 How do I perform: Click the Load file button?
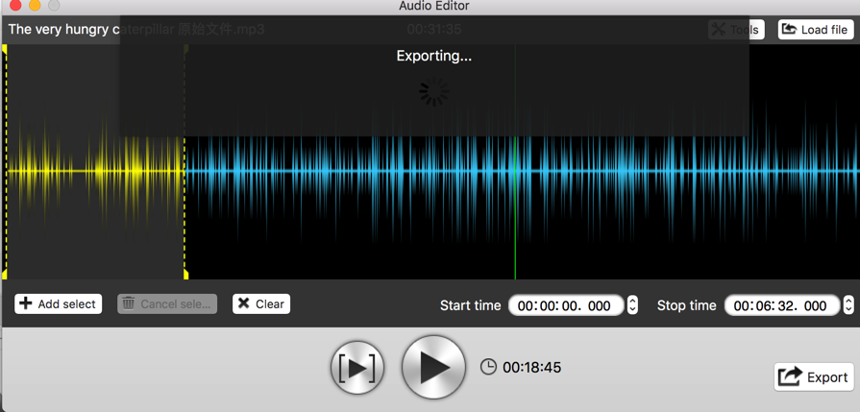tap(816, 30)
